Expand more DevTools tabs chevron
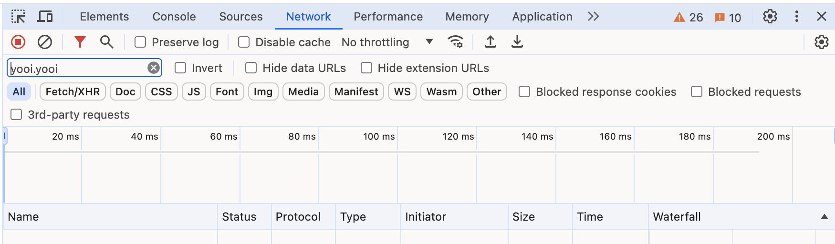Image resolution: width=835 pixels, height=244 pixels. click(x=593, y=17)
